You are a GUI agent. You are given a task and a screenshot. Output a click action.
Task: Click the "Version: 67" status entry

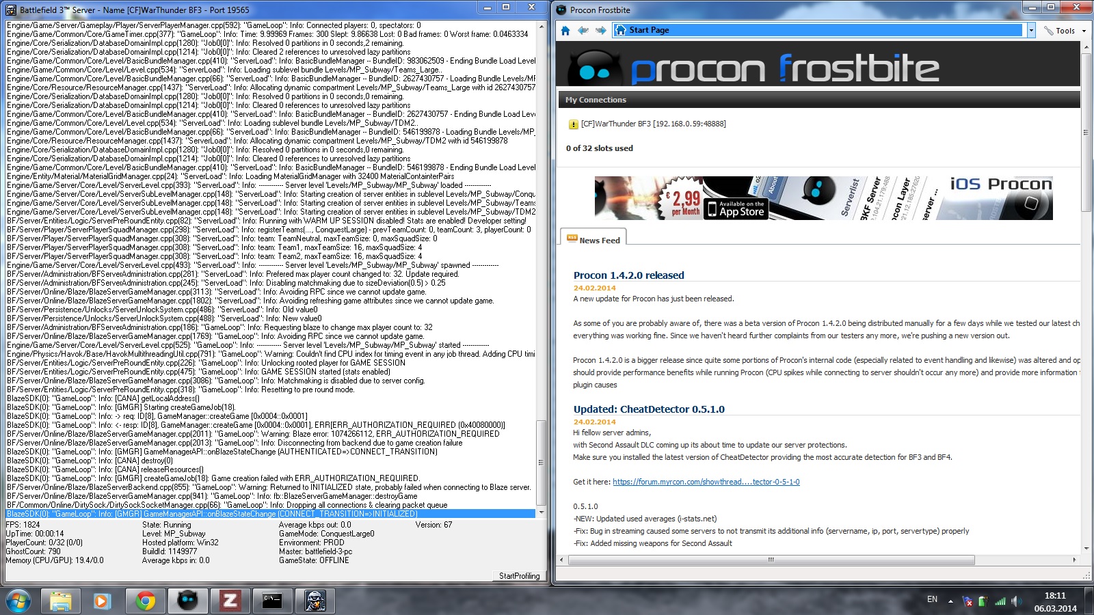[433, 525]
